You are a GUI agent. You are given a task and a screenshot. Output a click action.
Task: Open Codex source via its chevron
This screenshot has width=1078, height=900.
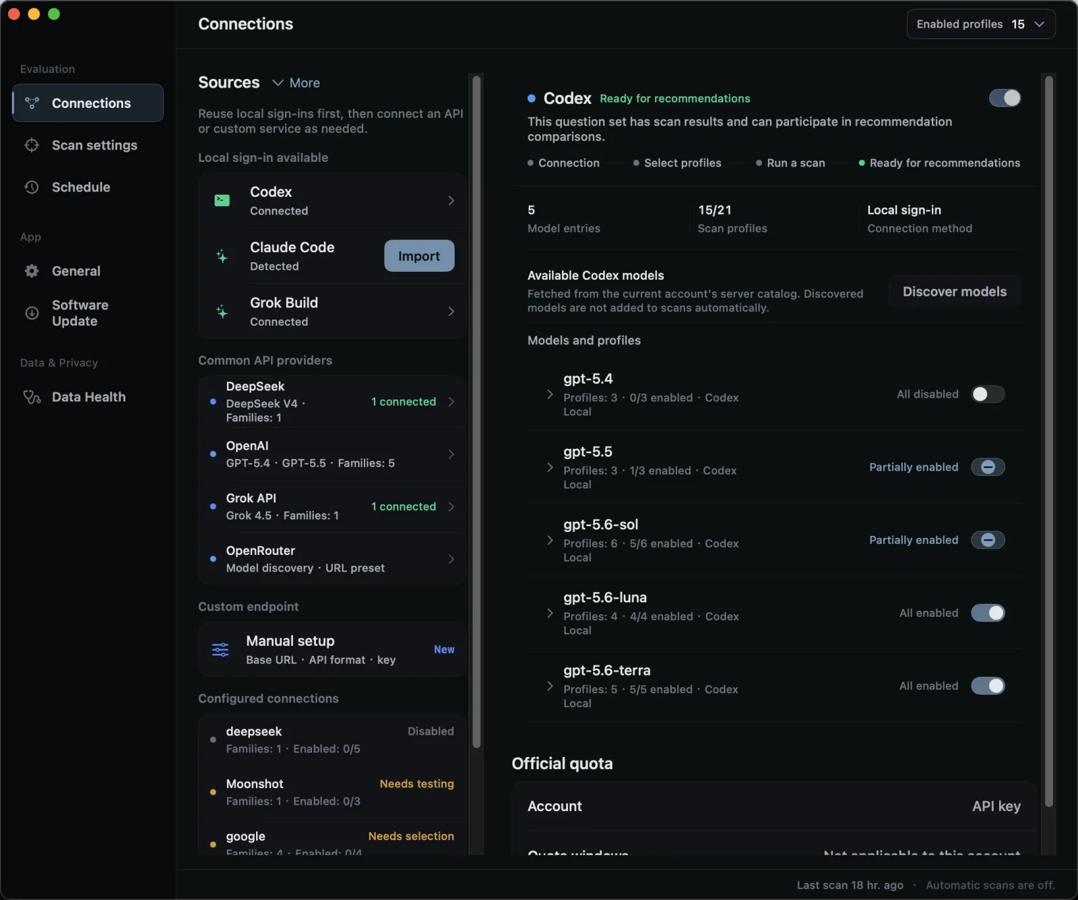tap(451, 200)
